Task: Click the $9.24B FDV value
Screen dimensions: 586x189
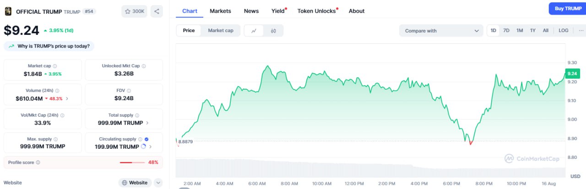Action: tap(124, 98)
